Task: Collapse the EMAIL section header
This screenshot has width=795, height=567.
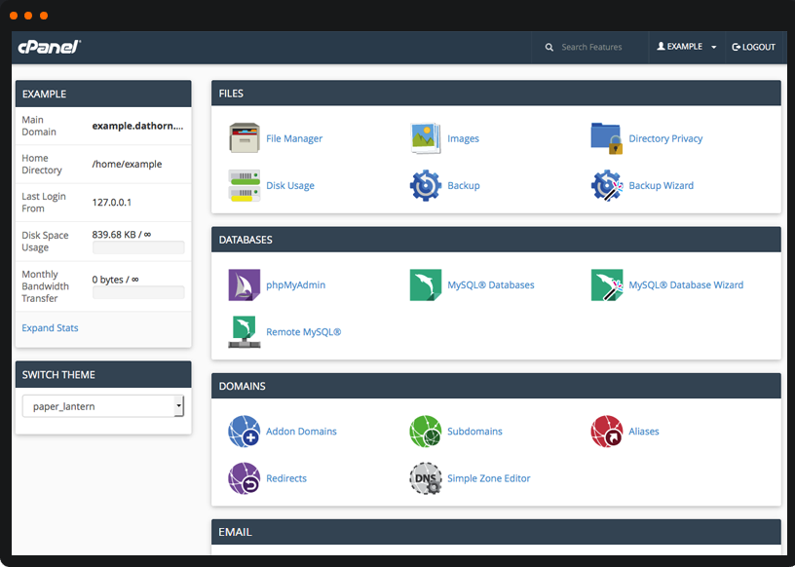Action: point(496,532)
